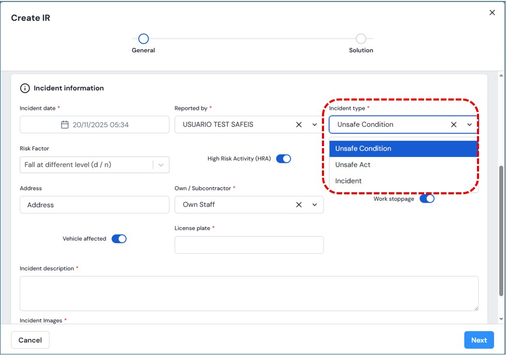Viewport: 506px width, 356px height.
Task: Disable the Work stoppage toggle
Action: 427,199
